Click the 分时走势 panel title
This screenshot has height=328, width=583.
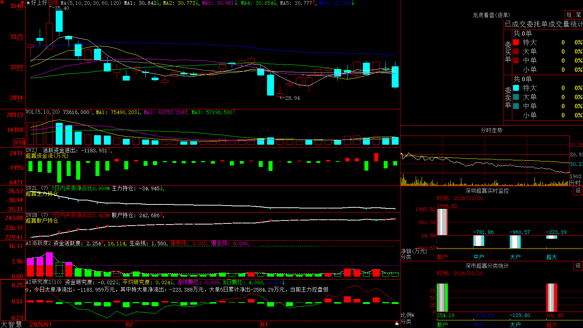(492, 130)
